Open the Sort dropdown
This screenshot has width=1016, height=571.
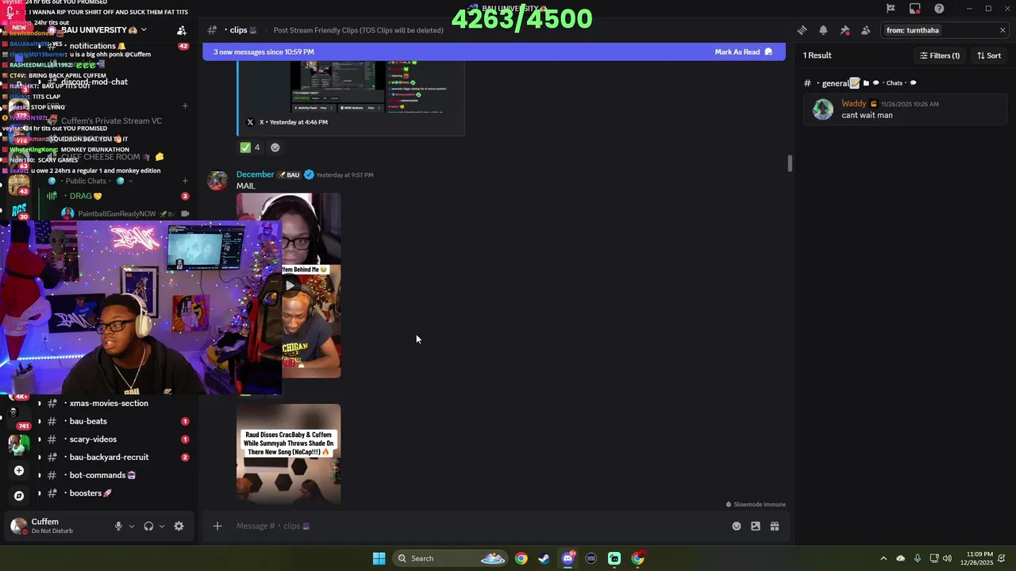click(x=989, y=56)
